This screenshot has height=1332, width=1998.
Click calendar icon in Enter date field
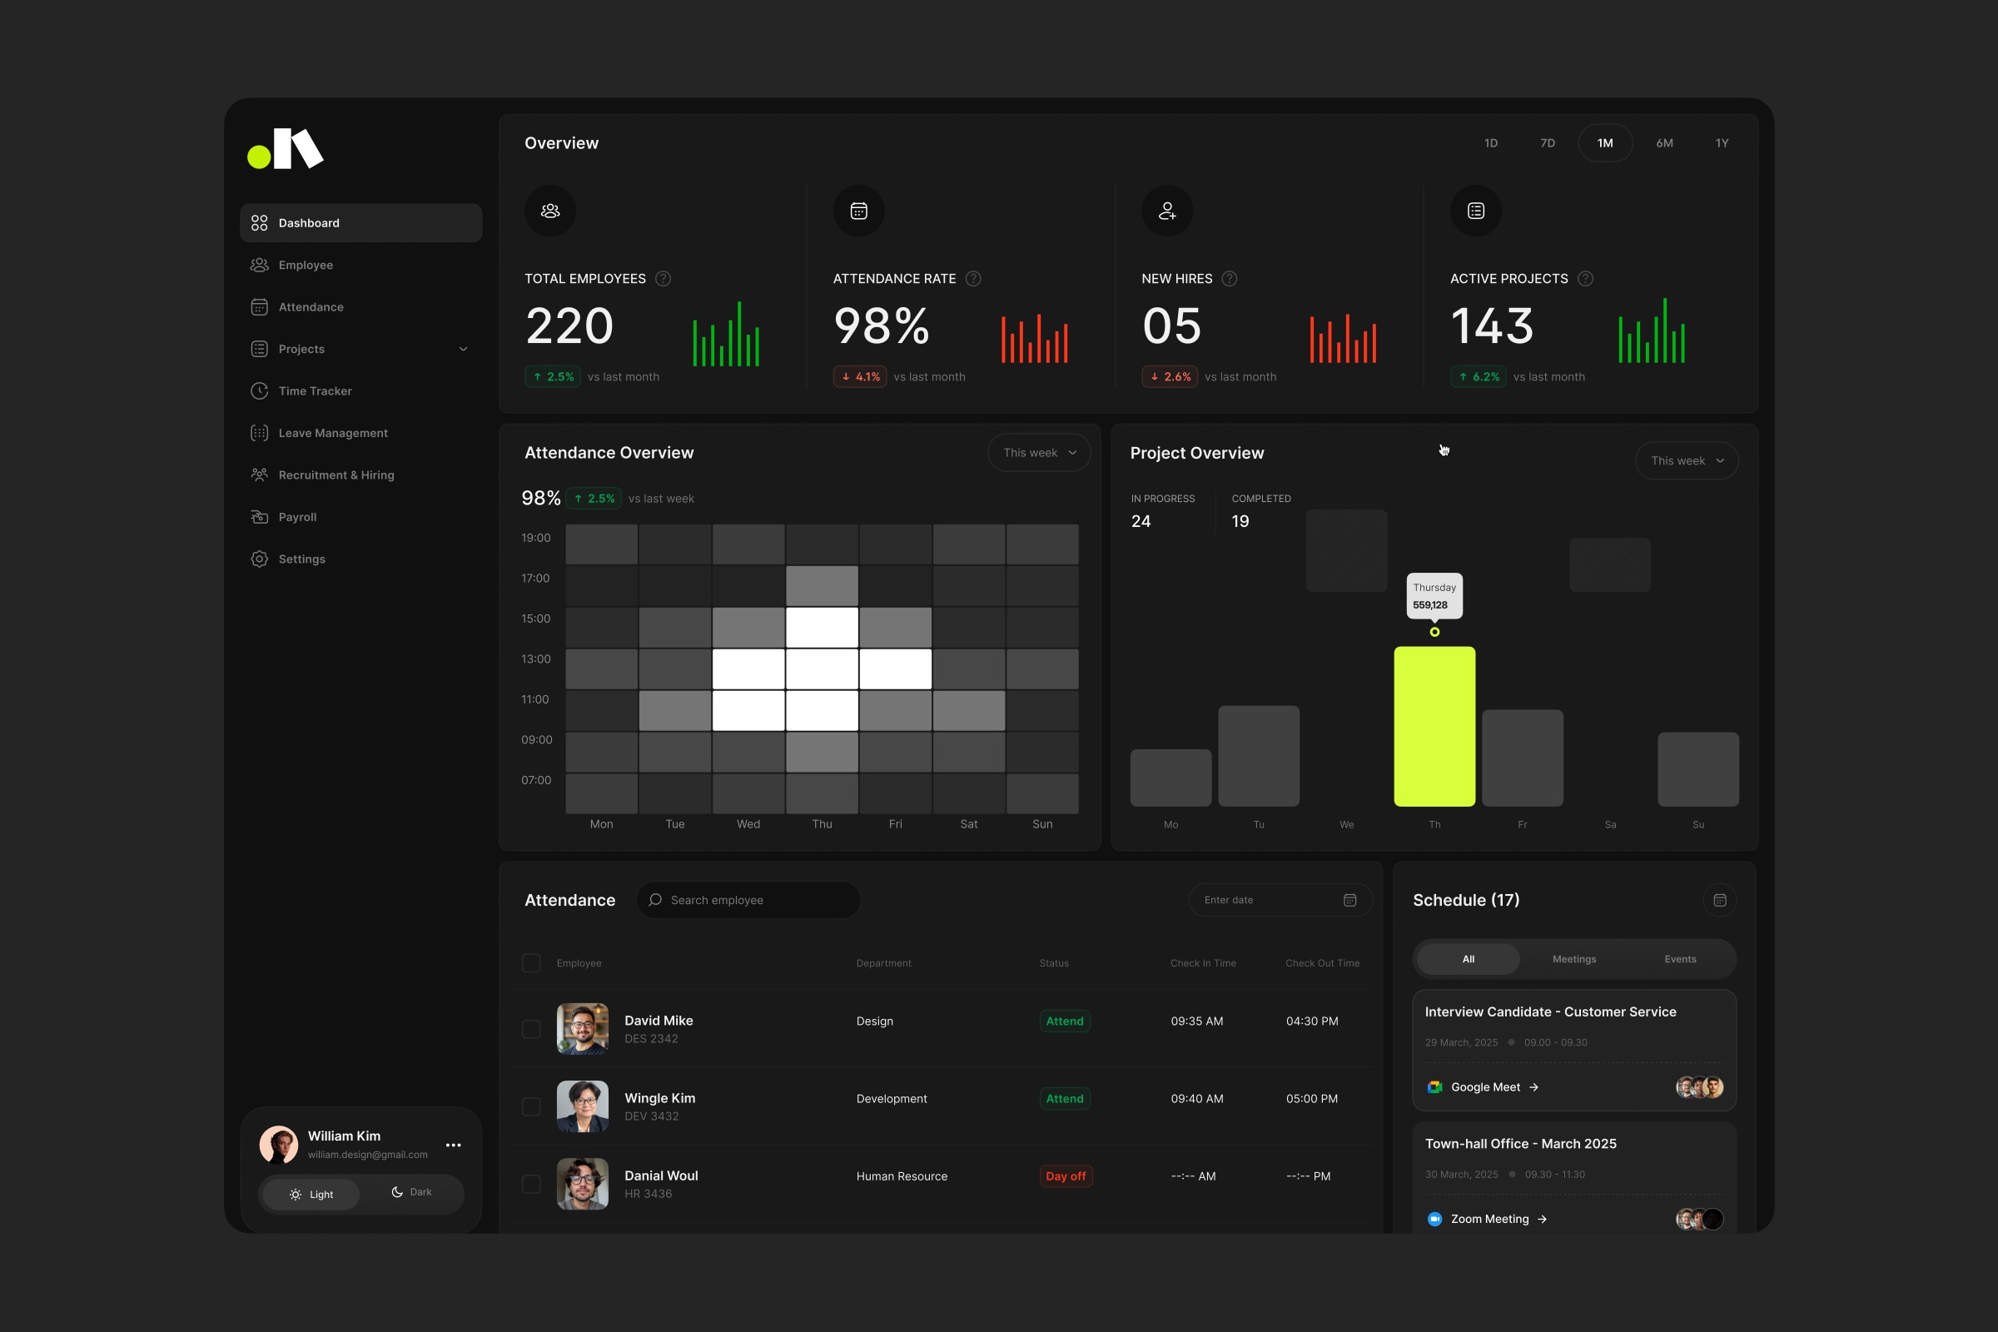(x=1349, y=900)
